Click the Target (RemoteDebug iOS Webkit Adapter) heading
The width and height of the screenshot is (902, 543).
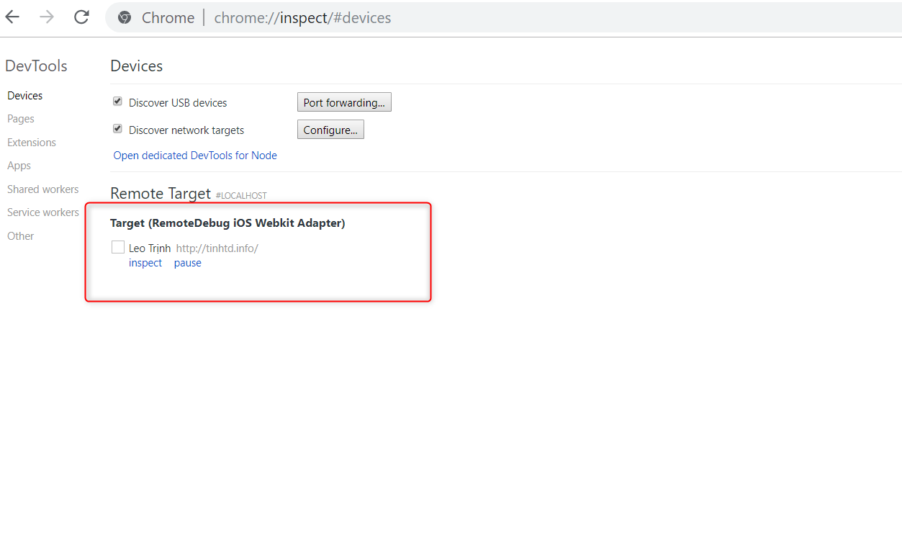coord(227,223)
